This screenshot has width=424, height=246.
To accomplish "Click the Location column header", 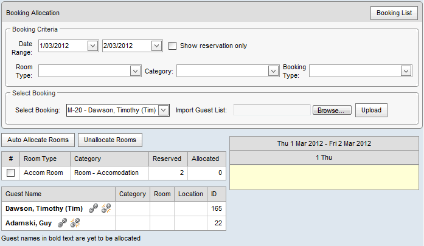I will coord(190,194).
